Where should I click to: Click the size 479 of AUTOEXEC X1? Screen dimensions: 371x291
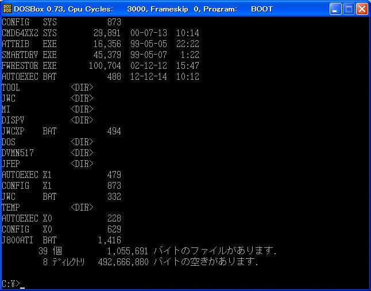(x=114, y=175)
